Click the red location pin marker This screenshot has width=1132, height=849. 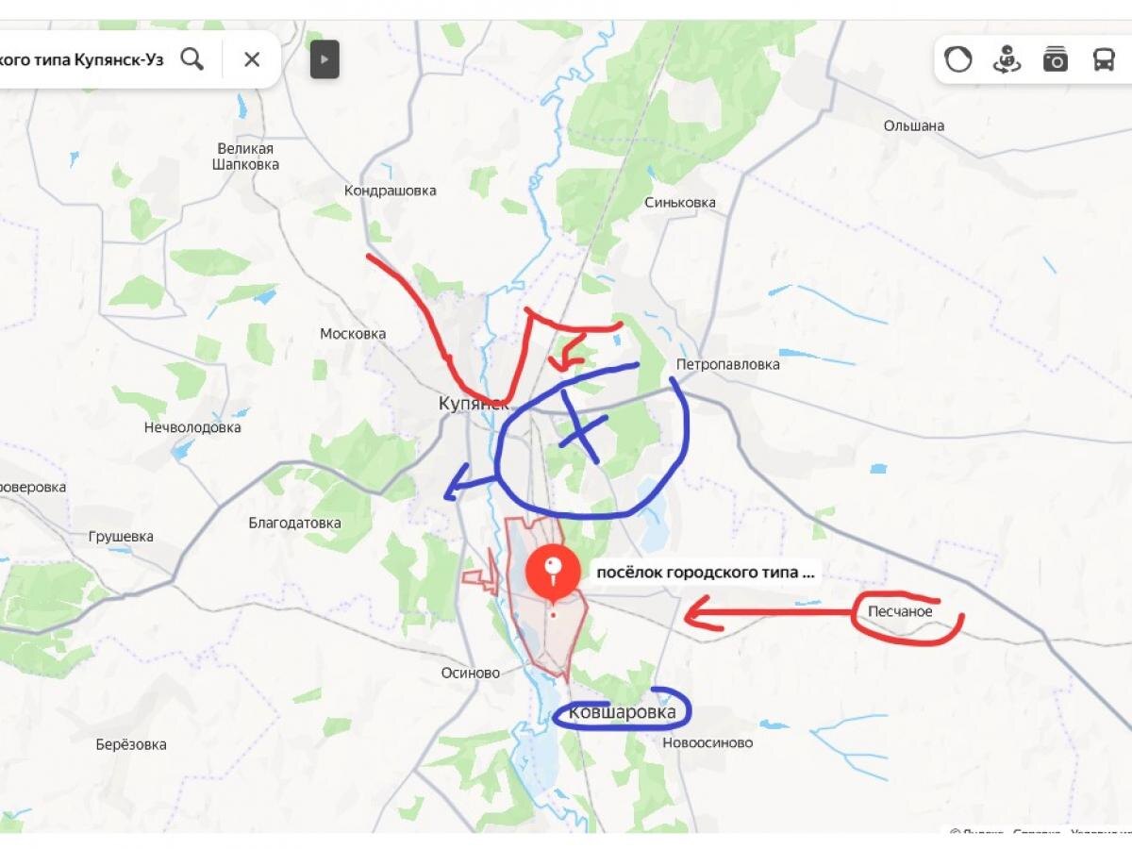pyautogui.click(x=553, y=574)
